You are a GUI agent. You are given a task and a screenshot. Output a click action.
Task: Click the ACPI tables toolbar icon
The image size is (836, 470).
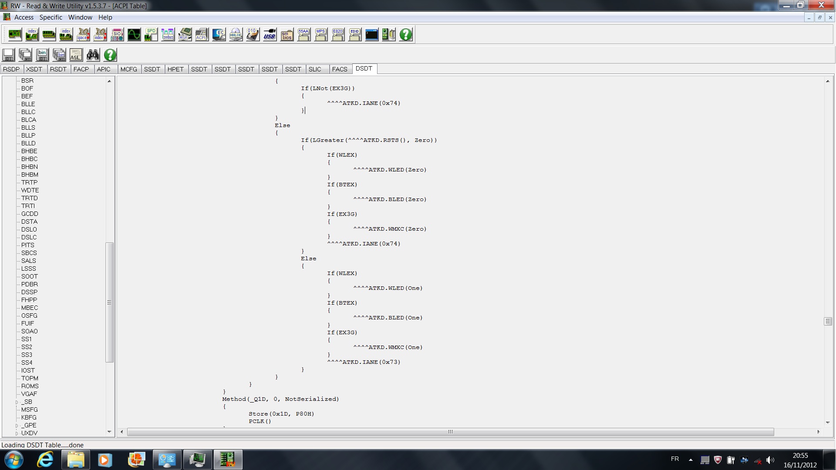click(202, 34)
